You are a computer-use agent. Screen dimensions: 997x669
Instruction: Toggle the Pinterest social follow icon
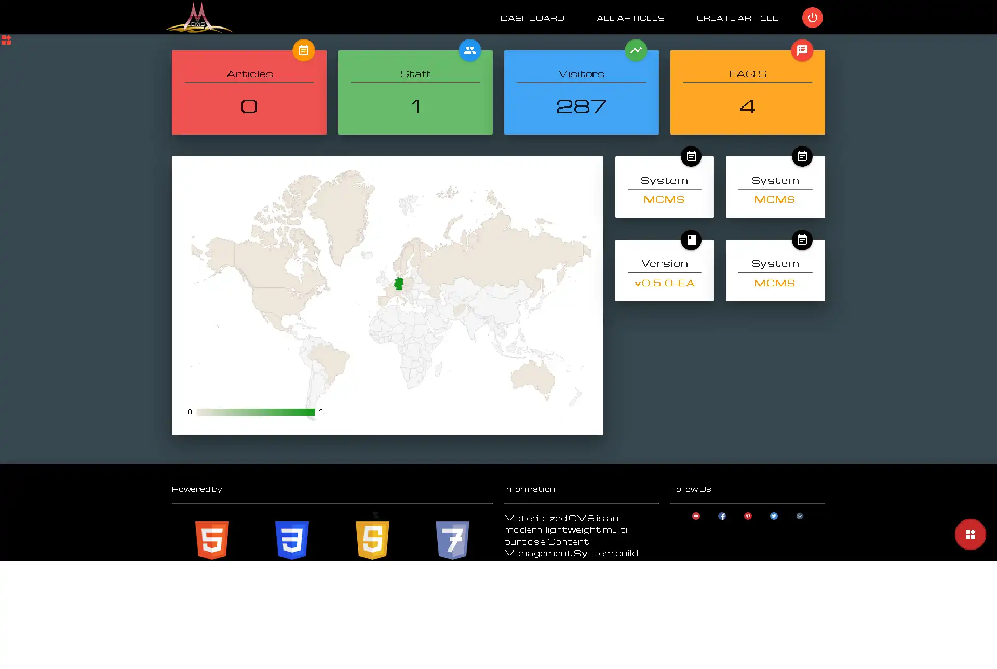tap(747, 516)
